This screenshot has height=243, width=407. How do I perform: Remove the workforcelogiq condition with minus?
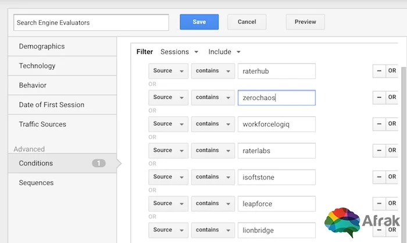coord(379,124)
